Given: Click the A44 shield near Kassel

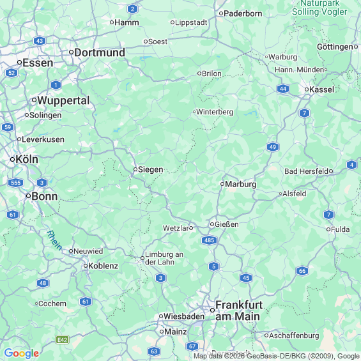Looking at the screenshot, I should click(x=283, y=89).
